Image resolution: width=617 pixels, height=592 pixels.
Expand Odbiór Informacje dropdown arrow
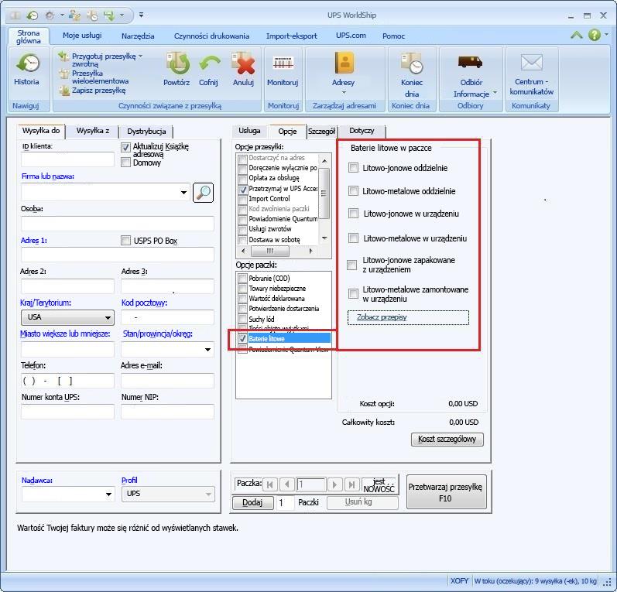pos(495,93)
